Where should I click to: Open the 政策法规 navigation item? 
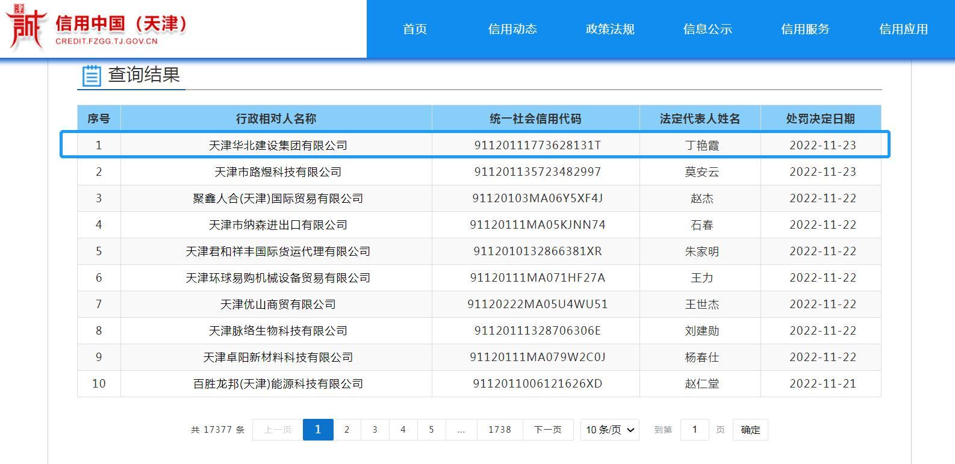[610, 29]
